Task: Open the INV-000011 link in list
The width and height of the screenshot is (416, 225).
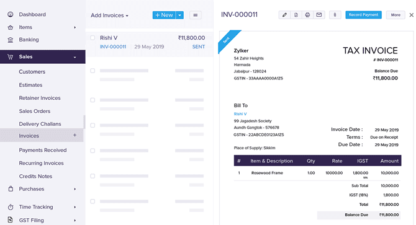Action: point(113,46)
